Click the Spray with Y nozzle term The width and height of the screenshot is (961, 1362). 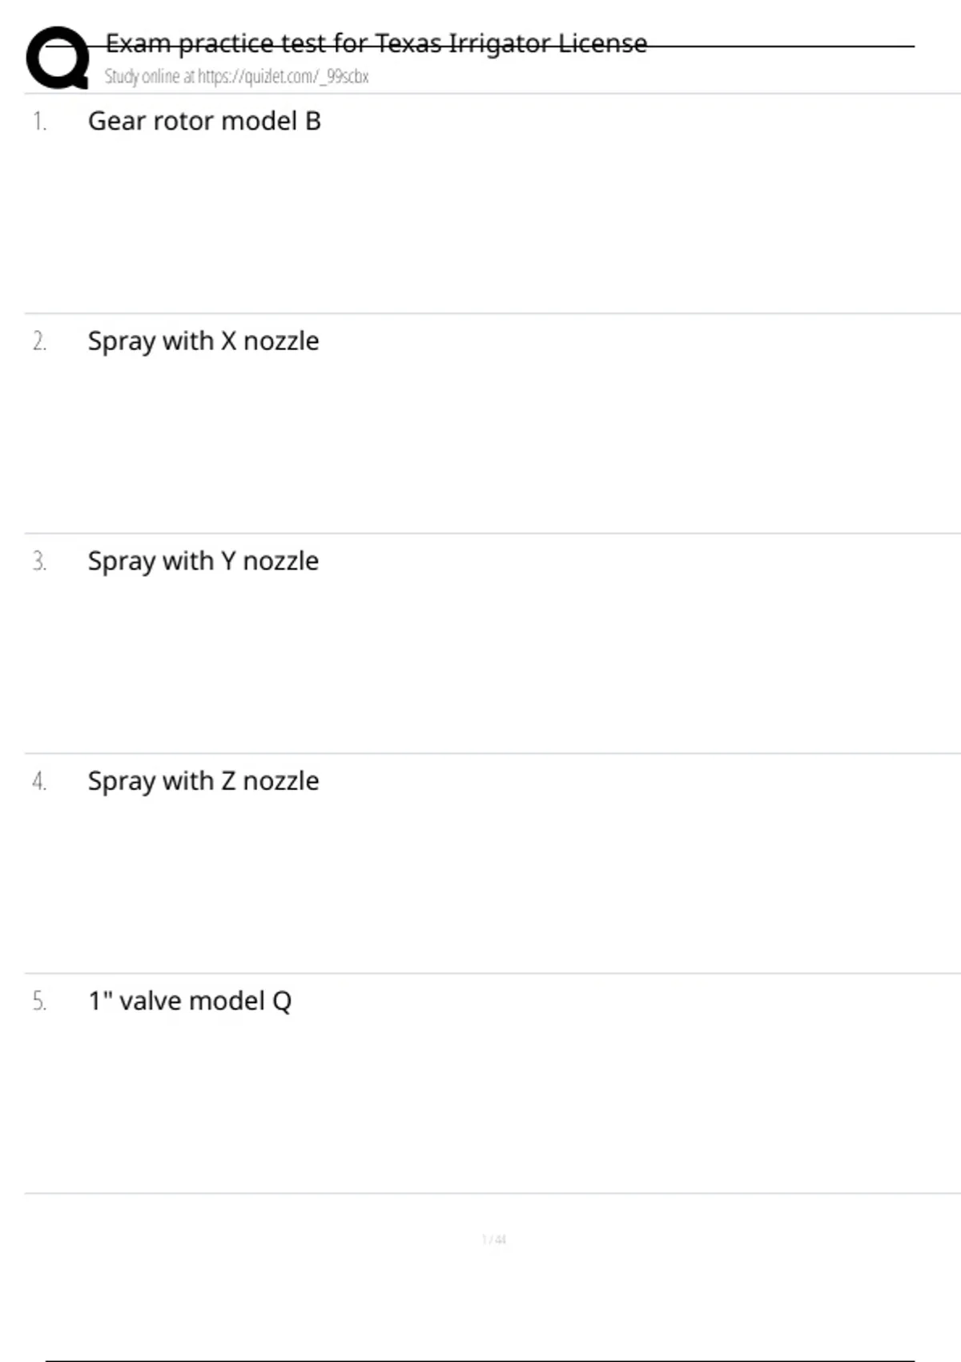pyautogui.click(x=203, y=561)
